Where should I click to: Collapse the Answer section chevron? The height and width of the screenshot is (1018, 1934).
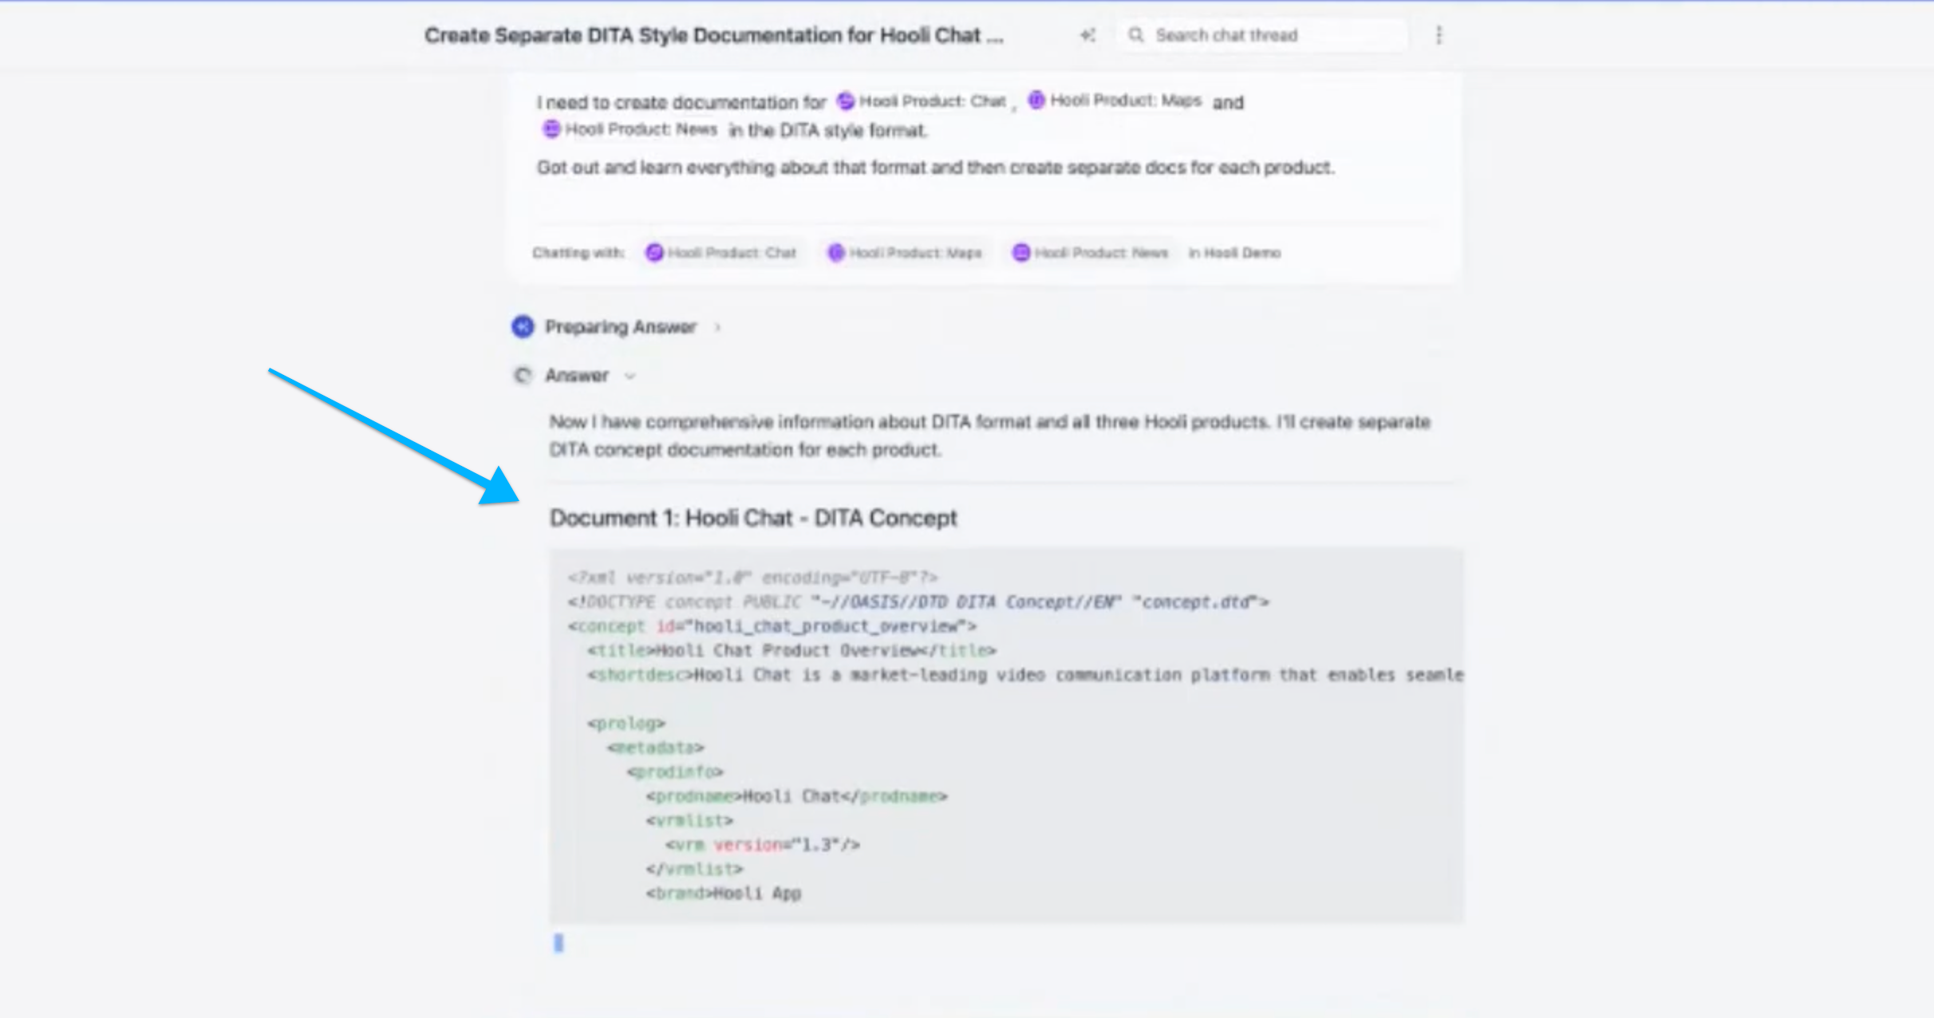pyautogui.click(x=630, y=376)
